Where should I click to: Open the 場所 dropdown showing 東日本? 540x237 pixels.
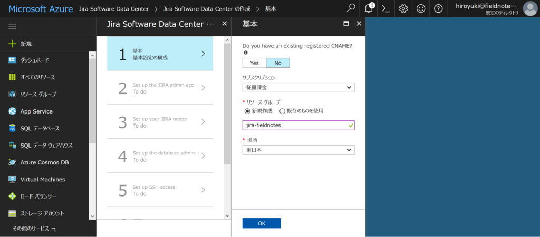298,150
